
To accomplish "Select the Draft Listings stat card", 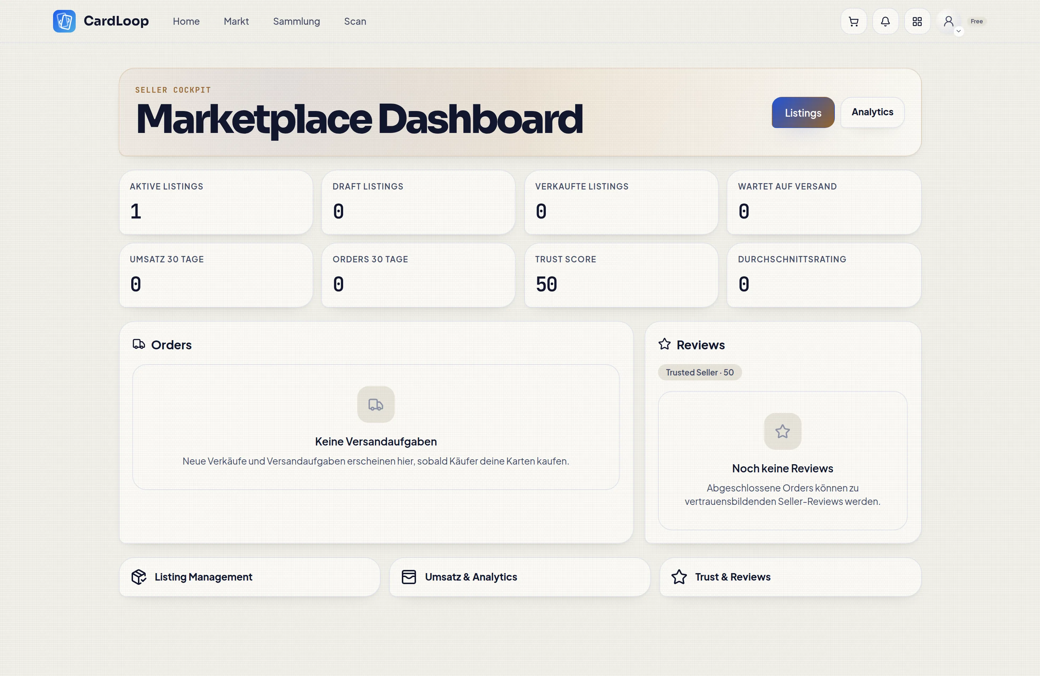I will pos(418,202).
